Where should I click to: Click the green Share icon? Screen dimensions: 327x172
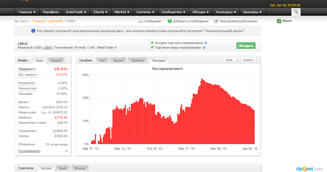[x=279, y=21]
